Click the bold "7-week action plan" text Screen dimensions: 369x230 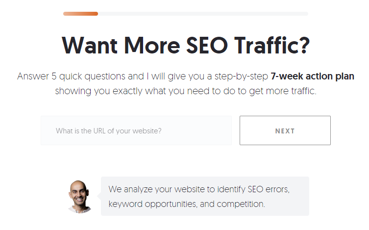[x=312, y=77]
